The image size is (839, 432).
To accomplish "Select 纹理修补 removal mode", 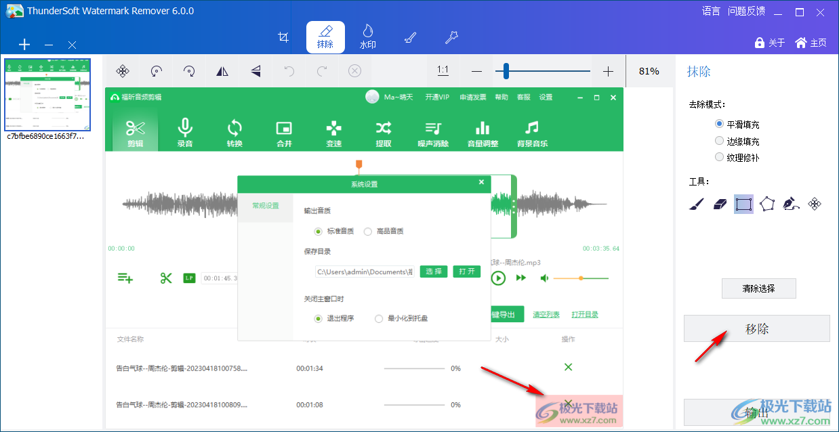I will (737, 157).
